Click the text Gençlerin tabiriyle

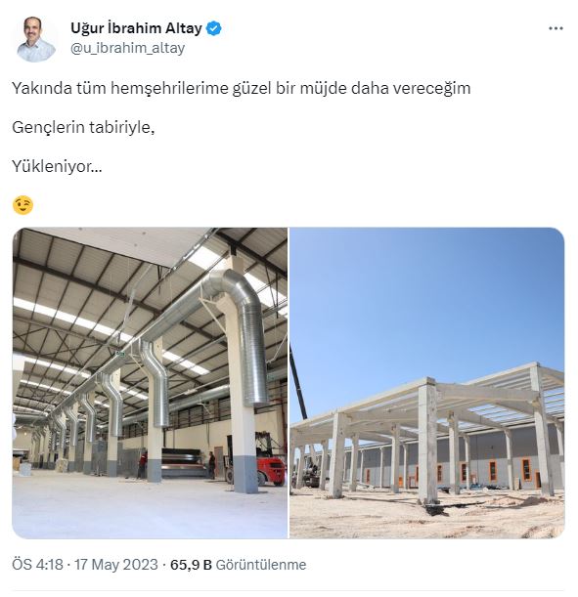[x=83, y=128]
